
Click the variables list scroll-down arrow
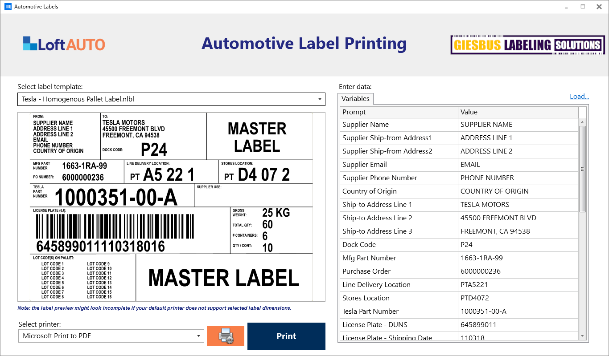pos(582,336)
